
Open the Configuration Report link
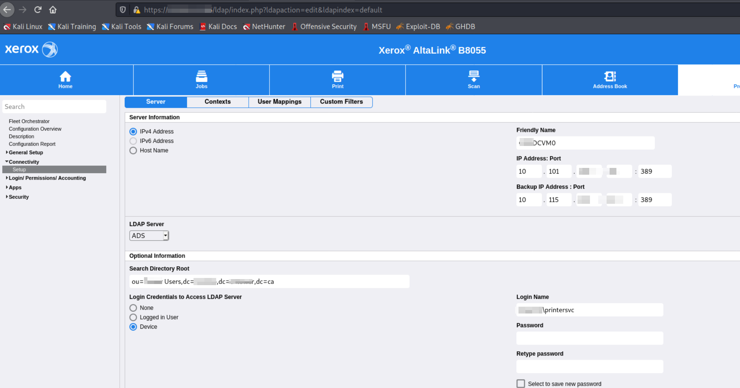pyautogui.click(x=32, y=144)
